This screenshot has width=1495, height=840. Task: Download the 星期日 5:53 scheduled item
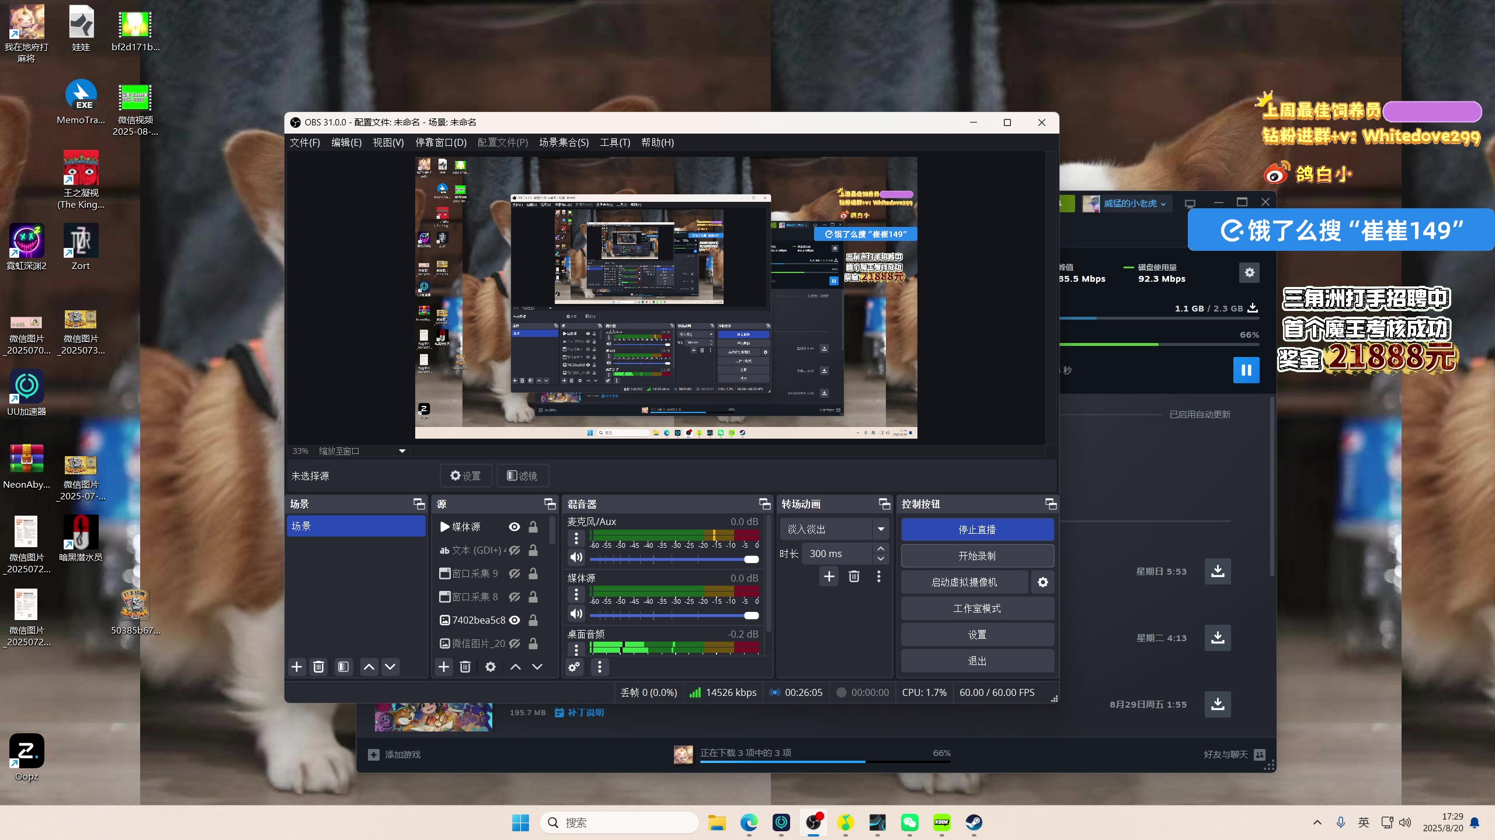(1218, 571)
